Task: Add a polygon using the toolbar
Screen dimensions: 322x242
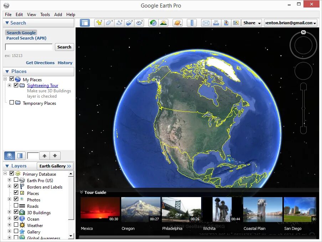Action: (109, 23)
